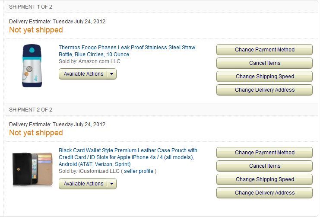Click the first Not yet shipped status text
Screen dimensions: 320x217
click(36, 30)
